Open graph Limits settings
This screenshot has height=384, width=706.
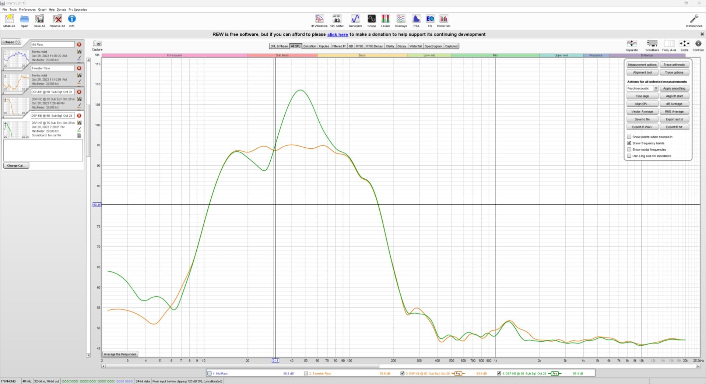point(684,46)
